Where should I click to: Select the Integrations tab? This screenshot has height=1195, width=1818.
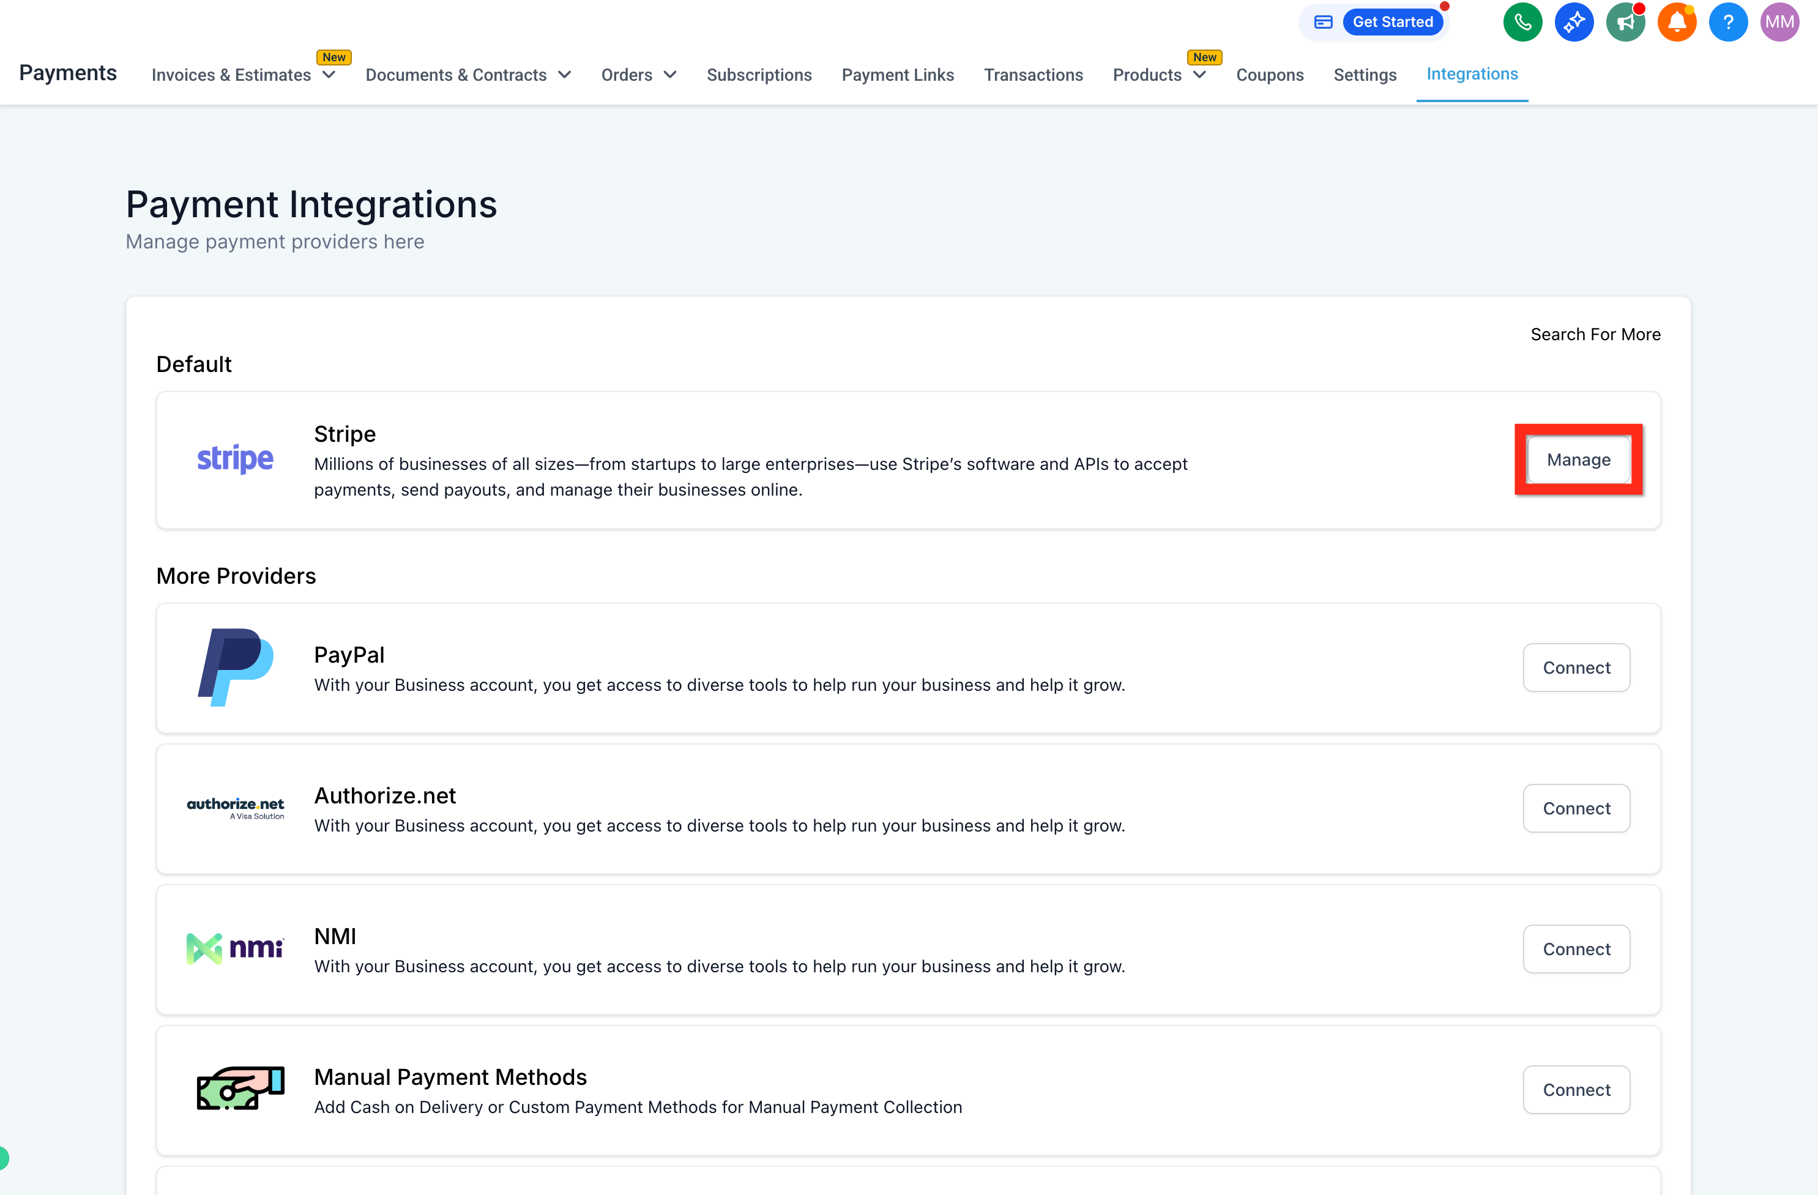1472,74
